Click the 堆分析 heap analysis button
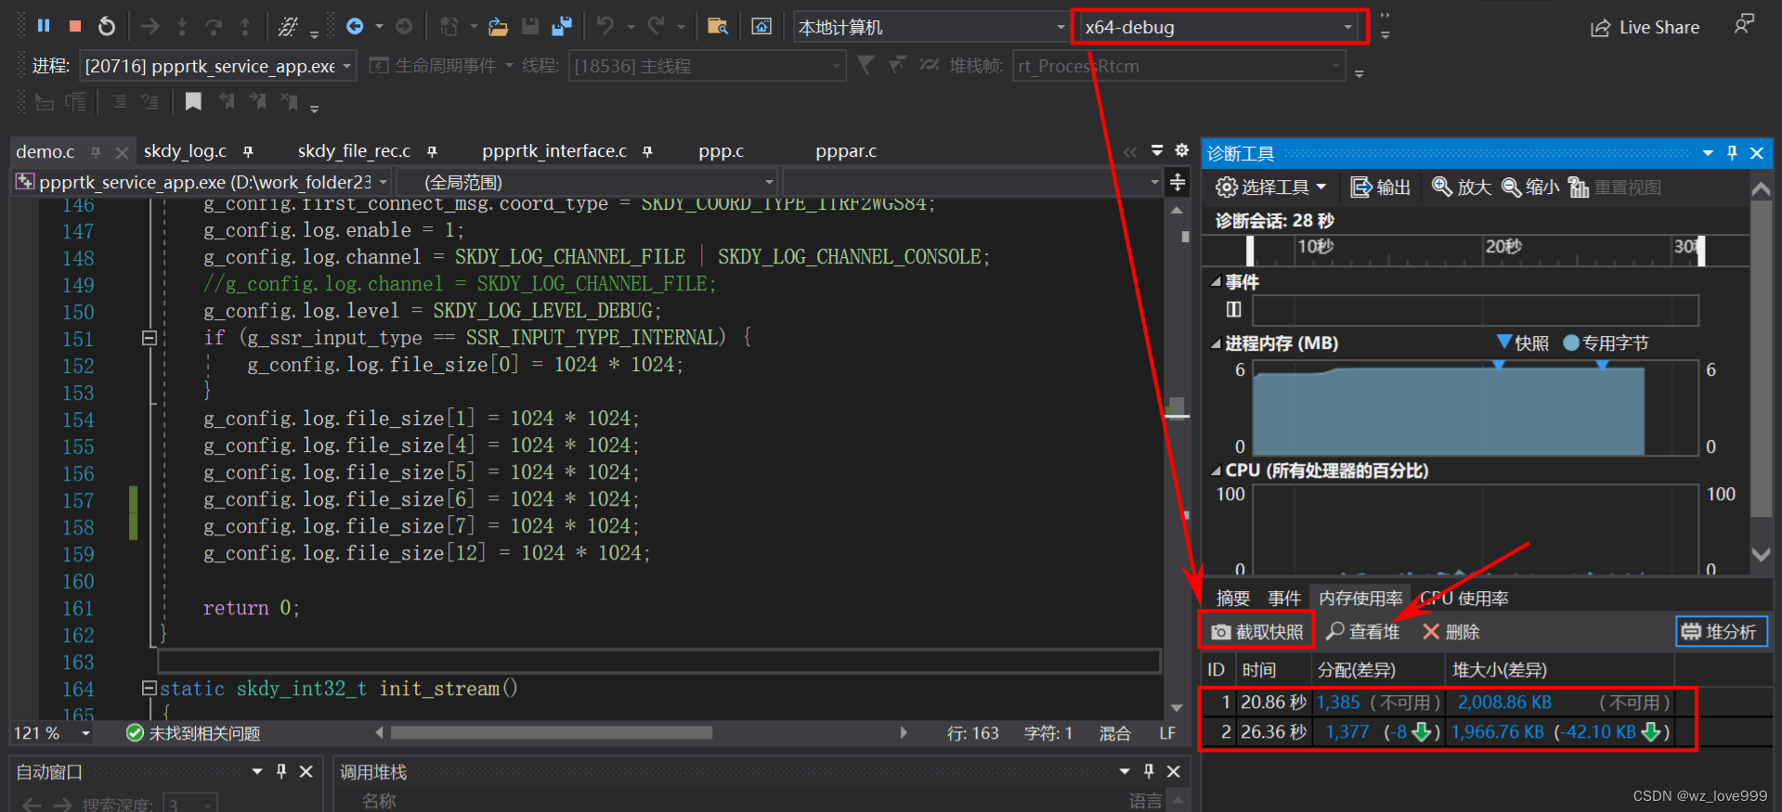 (1722, 632)
